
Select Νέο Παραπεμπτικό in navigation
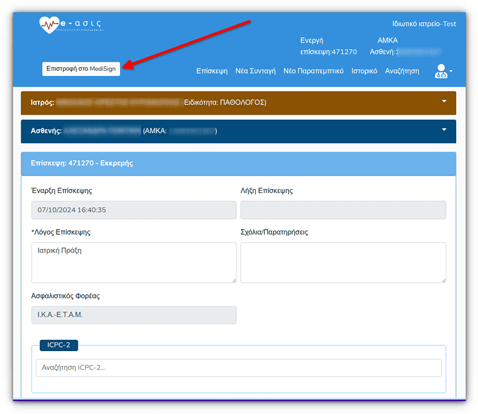pyautogui.click(x=313, y=71)
